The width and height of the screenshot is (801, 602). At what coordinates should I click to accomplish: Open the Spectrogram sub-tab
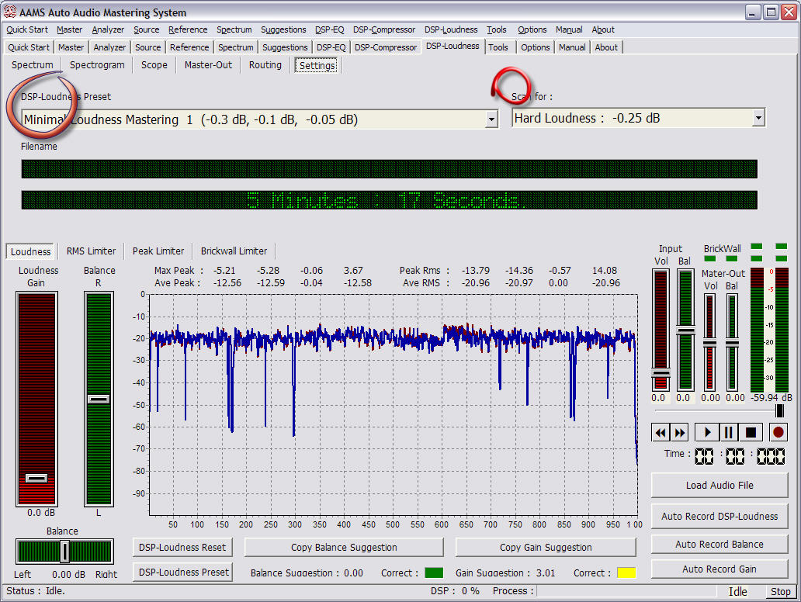[x=97, y=65]
